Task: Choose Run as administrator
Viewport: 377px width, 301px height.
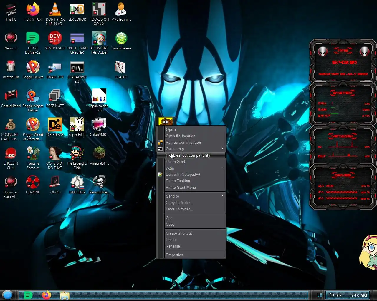Action: point(191,142)
